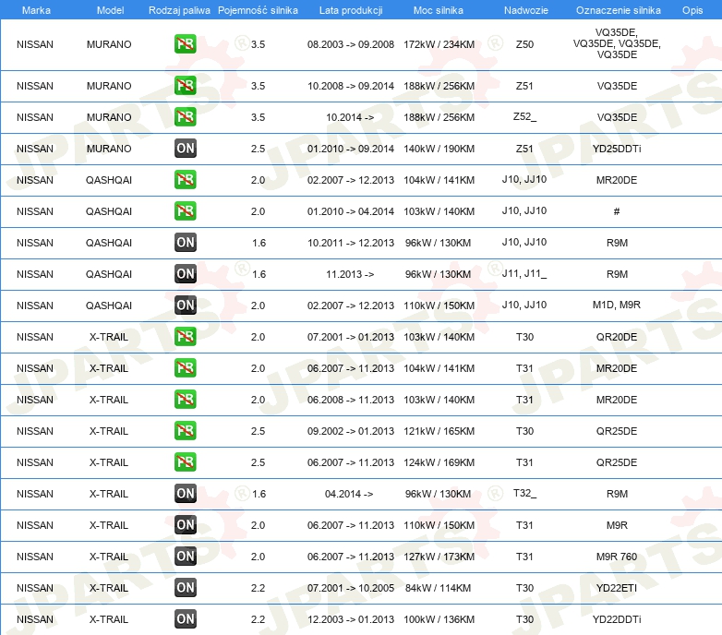
Task: Select the diesel icon for X-Trail YD22ETI
Action: pos(186,588)
